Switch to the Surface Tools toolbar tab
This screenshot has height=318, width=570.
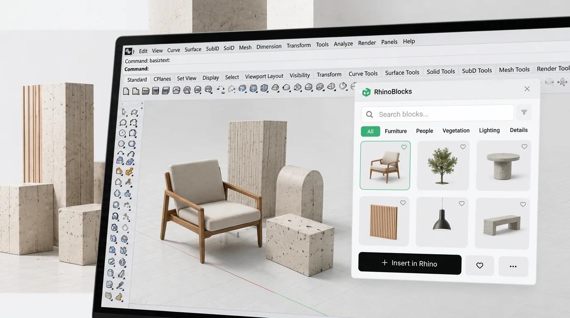coord(402,72)
